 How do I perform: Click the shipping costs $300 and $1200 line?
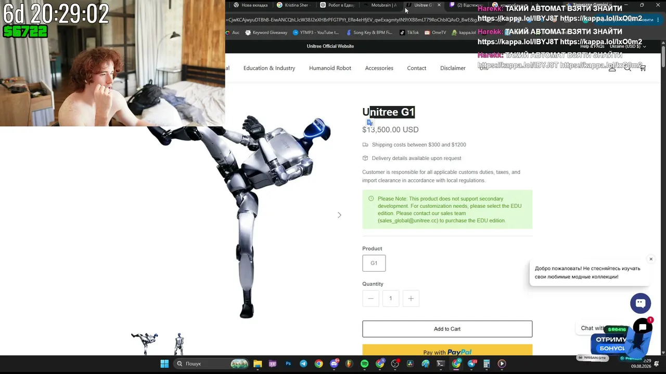pyautogui.click(x=419, y=145)
